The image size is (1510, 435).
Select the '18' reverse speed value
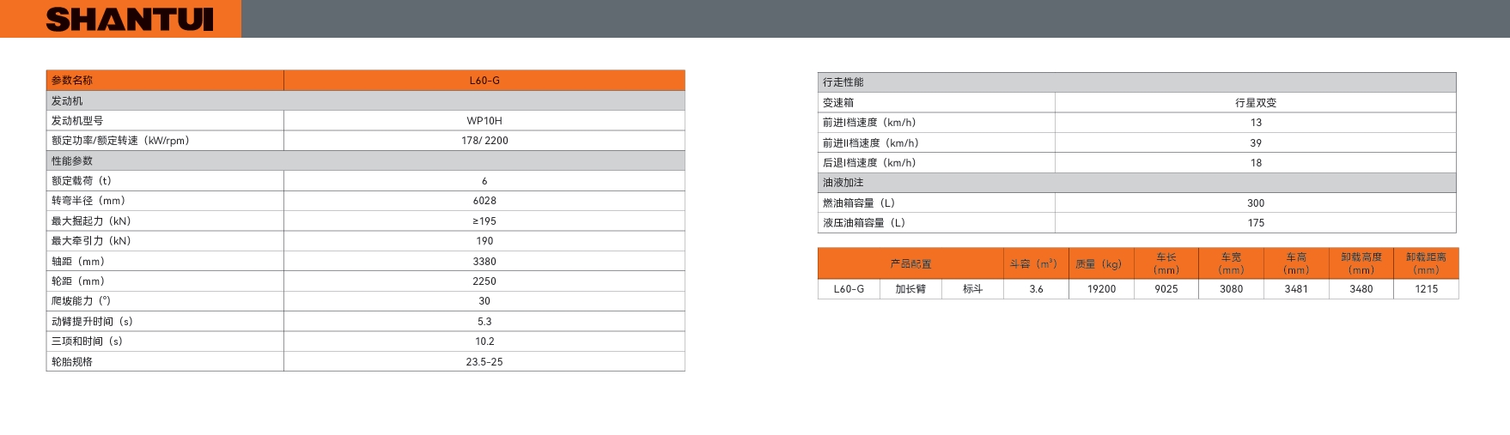[1256, 163]
